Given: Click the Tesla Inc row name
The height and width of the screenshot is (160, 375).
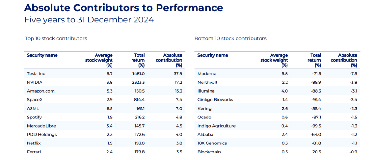Looking at the screenshot, I should pos(36,74).
